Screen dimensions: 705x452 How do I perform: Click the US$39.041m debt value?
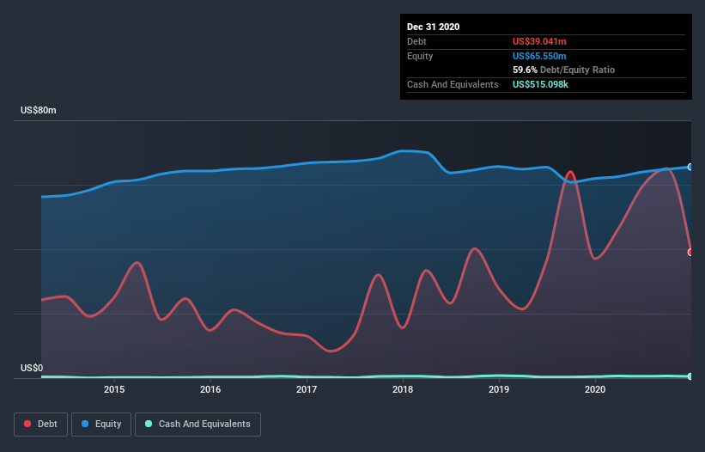point(539,41)
